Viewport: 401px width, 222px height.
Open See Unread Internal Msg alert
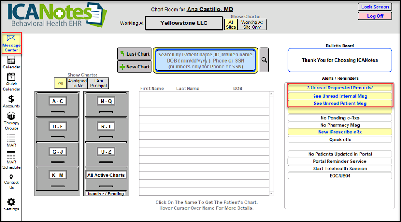(x=340, y=96)
